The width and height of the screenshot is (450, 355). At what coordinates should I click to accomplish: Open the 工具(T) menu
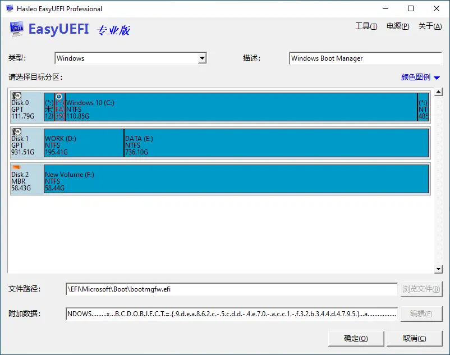click(x=366, y=26)
